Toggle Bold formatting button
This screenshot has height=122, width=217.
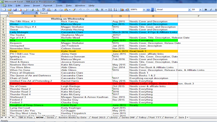206,10
